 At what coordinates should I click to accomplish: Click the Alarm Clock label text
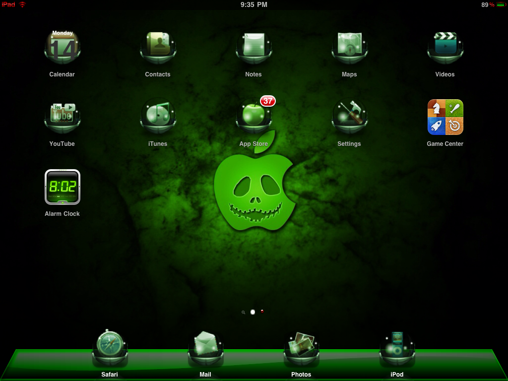point(62,213)
